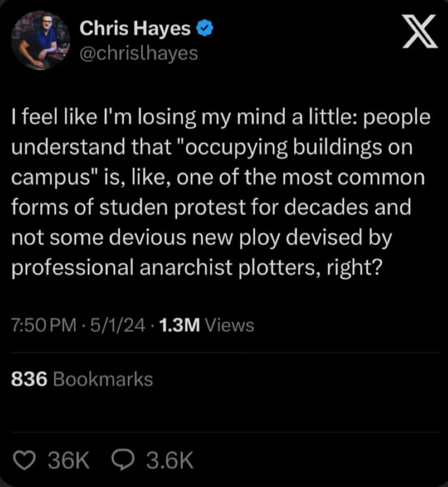Click the 3.6K replies number
Image resolution: width=448 pixels, height=487 pixels.
[x=170, y=461]
